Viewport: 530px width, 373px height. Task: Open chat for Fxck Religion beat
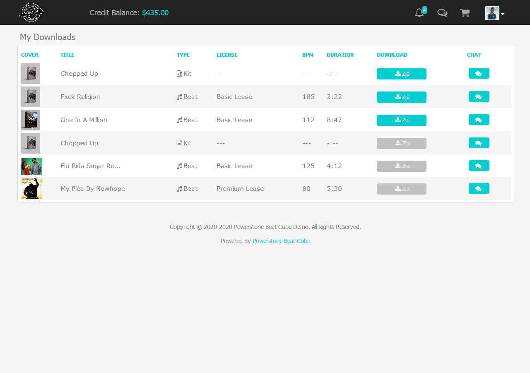(479, 96)
